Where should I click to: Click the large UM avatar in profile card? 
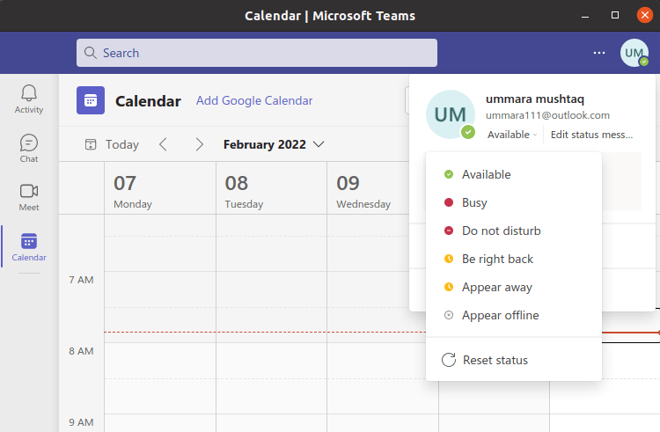click(451, 114)
